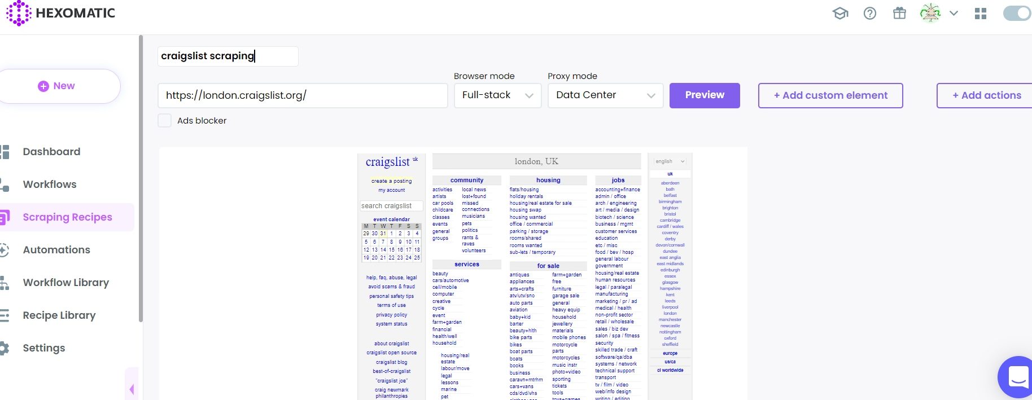Collapse the sidebar with arrow handle
This screenshot has height=400, width=1032.
click(x=132, y=389)
